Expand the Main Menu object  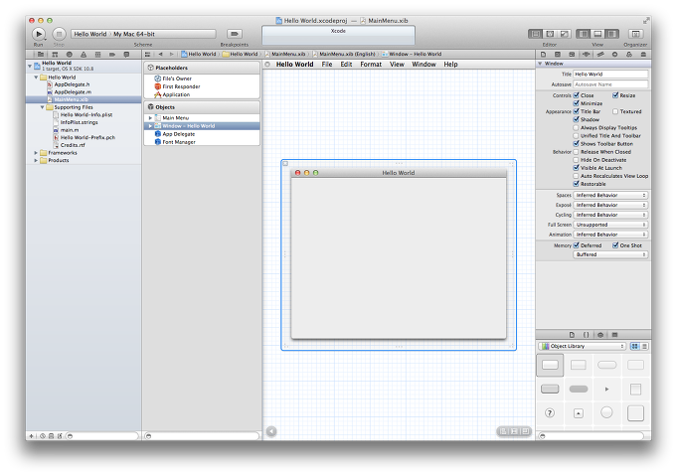150,118
